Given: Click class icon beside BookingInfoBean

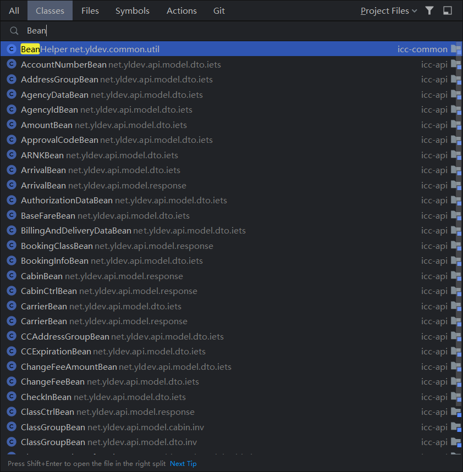Looking at the screenshot, I should [x=12, y=260].
